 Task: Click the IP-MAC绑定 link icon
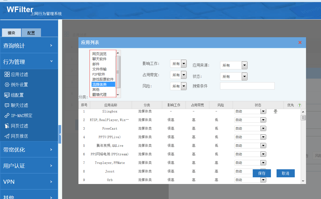(x=7, y=116)
